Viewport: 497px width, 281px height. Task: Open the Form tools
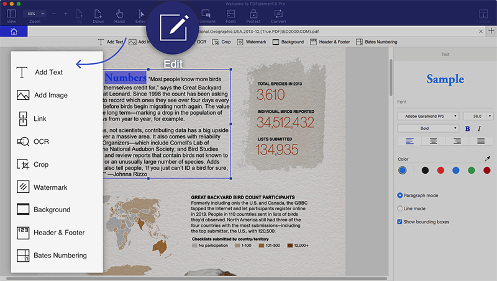click(x=230, y=16)
